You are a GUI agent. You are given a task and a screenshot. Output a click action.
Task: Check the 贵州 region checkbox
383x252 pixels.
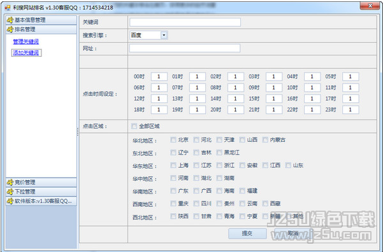219,204
